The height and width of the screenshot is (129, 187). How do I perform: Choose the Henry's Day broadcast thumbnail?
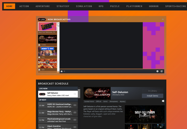pos(47,51)
